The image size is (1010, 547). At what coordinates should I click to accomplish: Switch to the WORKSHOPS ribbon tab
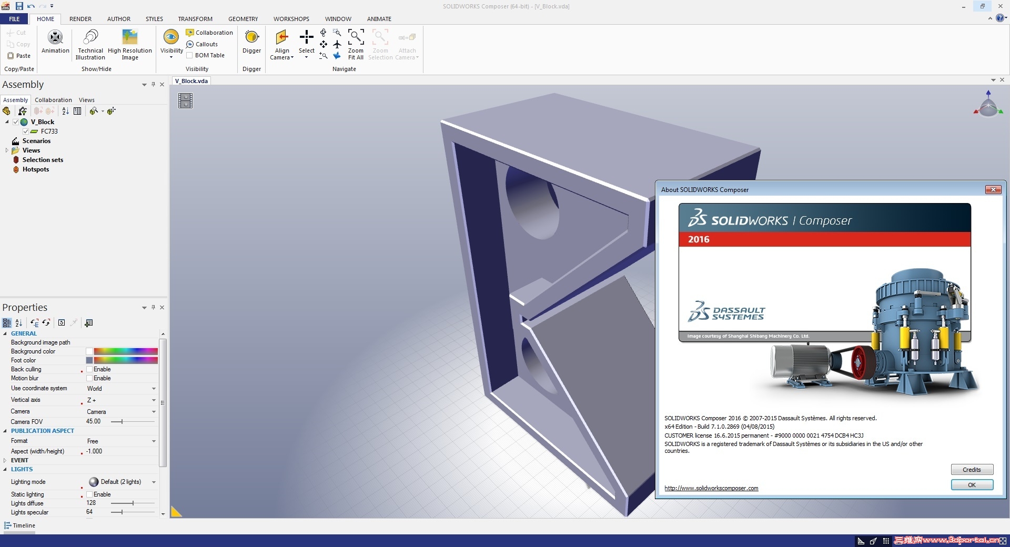[x=291, y=19]
